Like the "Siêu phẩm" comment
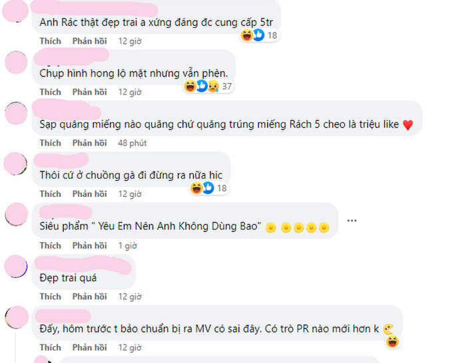The width and height of the screenshot is (466, 363). point(50,245)
